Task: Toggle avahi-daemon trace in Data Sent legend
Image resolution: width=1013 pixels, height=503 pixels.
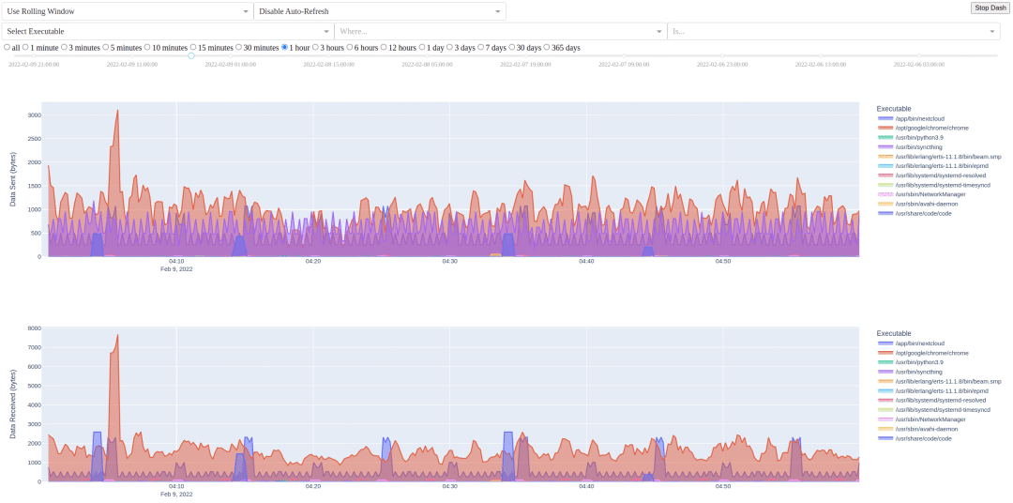Action: pyautogui.click(x=917, y=204)
